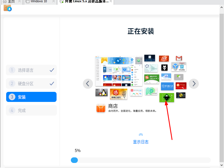Click the geometry drawing app thumbnail
Viewport: 224px width, 168px height.
(151, 68)
